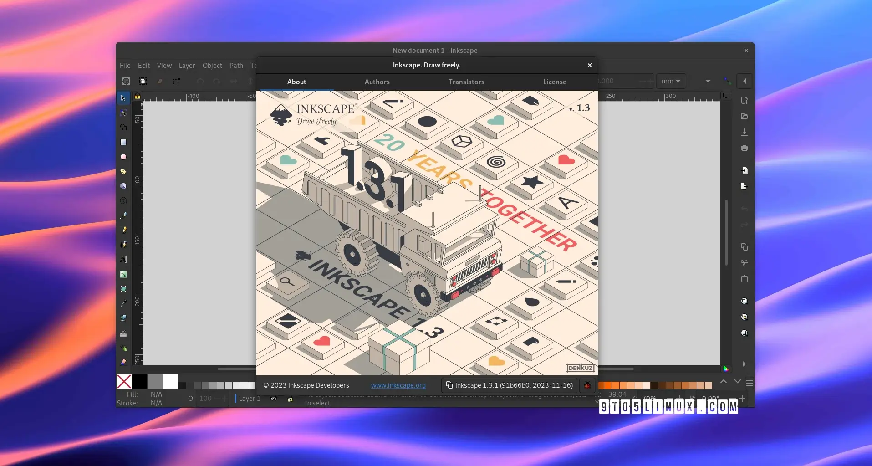
Task: Choose the Shape Builder tool
Action: [x=123, y=127]
